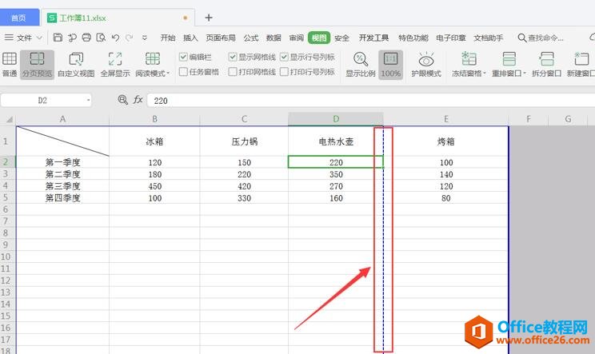
Task: Open Print Preview icon in quick toolbar
Action: [x=101, y=37]
